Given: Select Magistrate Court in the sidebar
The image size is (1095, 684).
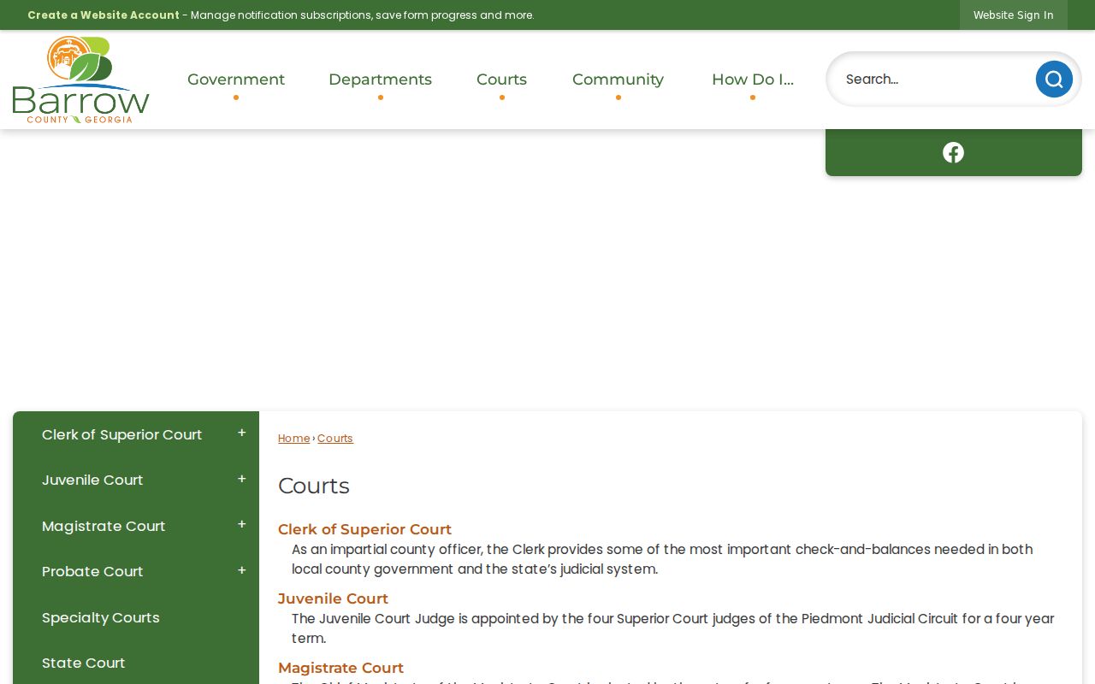Looking at the screenshot, I should tap(104, 526).
